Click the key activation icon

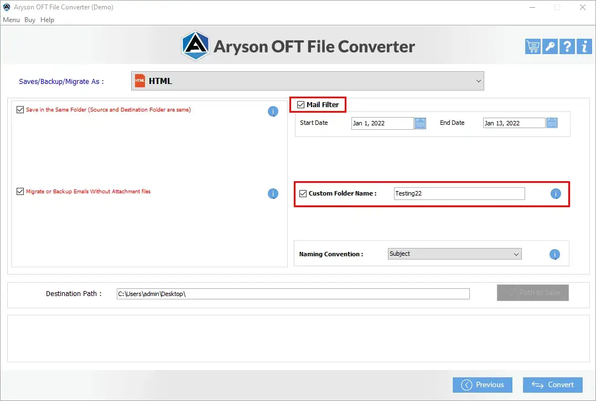(550, 46)
